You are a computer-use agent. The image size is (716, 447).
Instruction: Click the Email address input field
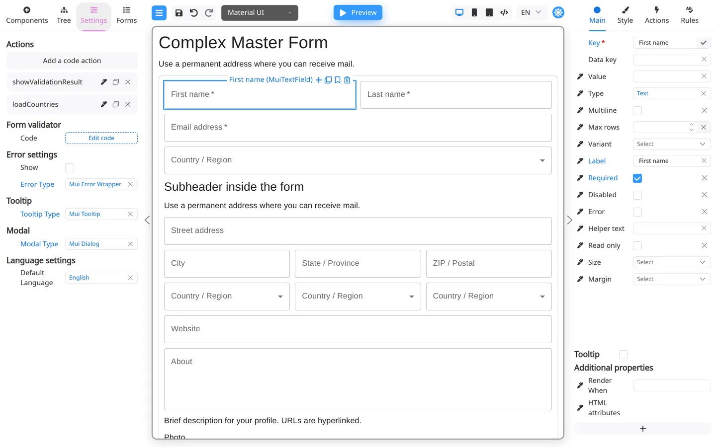[358, 128]
